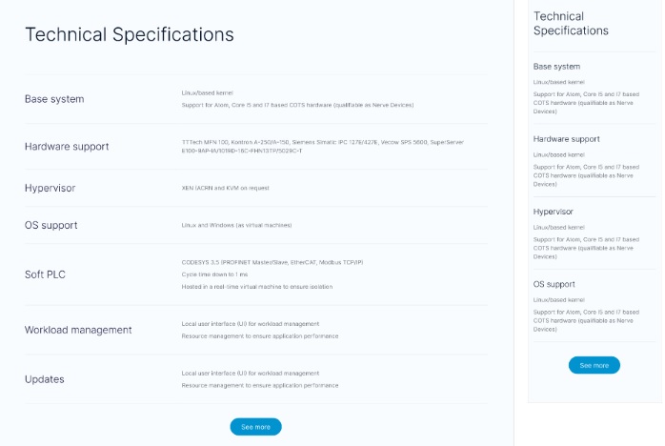Select Hardware support row label on left
Image resolution: width=665 pixels, height=446 pixels.
pyautogui.click(x=67, y=147)
